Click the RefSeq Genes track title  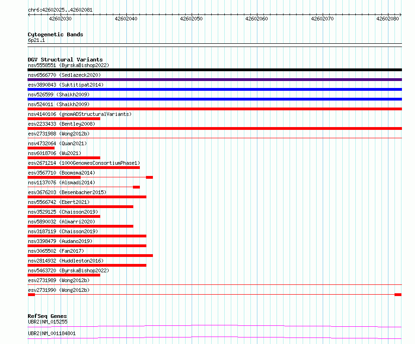click(47, 316)
